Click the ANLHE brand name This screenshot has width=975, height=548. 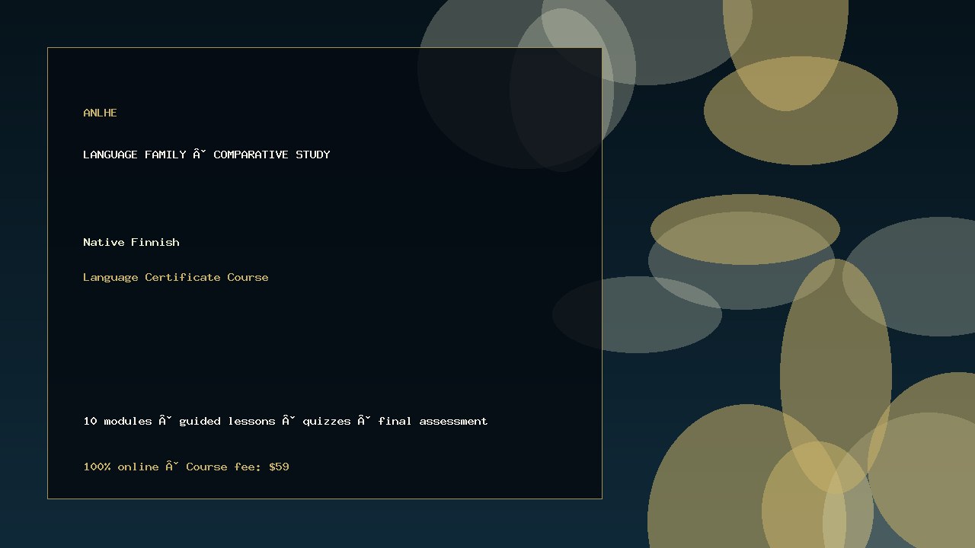[100, 113]
